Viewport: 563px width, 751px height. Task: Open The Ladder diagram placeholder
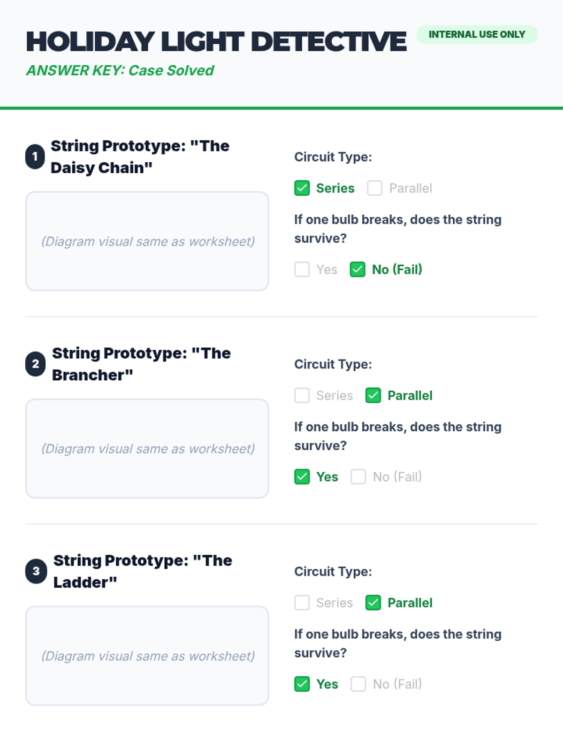[x=147, y=656]
